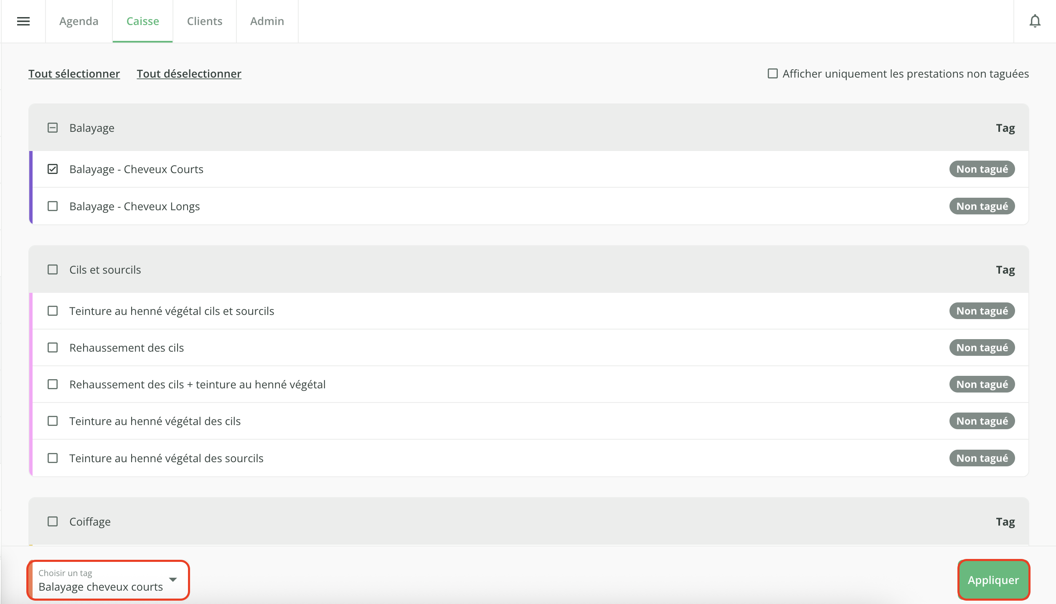Click the Coiffage header text
Viewport: 1056px width, 604px height.
[90, 522]
